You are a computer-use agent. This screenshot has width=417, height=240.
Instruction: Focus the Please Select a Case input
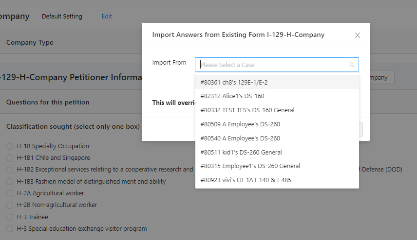[x=273, y=65]
